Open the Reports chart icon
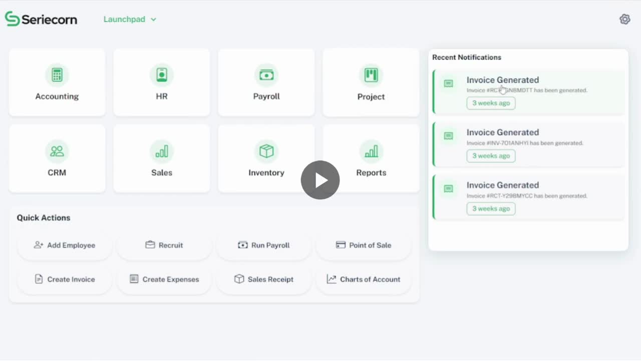Viewport: 641px width, 361px height. pos(371,151)
